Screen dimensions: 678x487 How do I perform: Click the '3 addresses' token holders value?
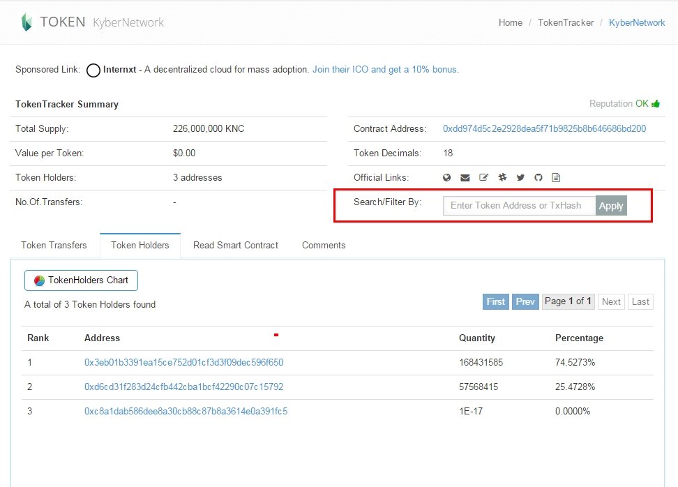197,177
